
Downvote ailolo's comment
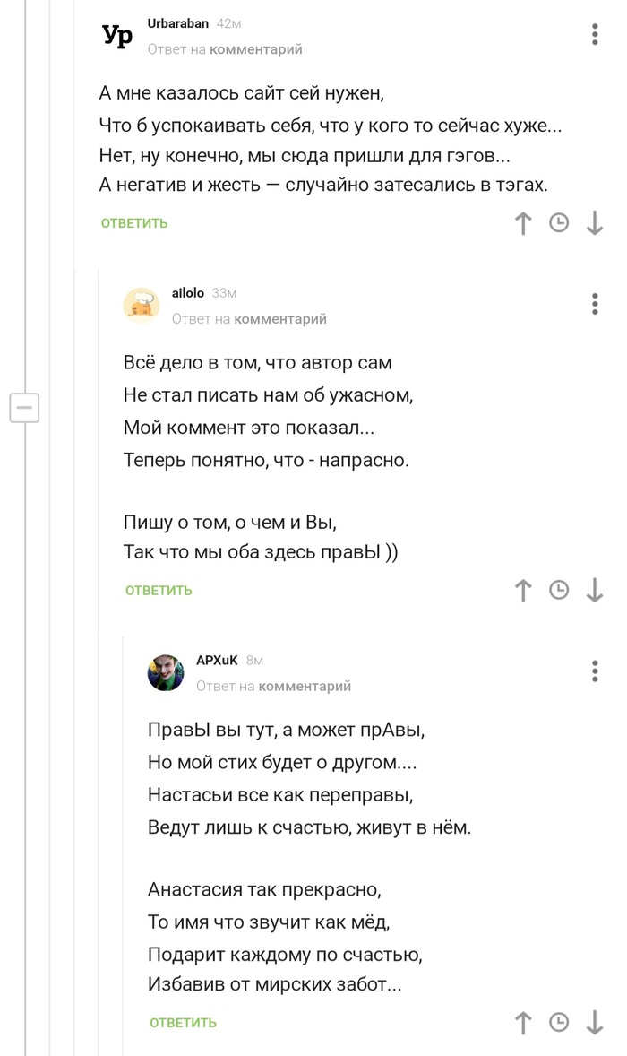click(595, 590)
